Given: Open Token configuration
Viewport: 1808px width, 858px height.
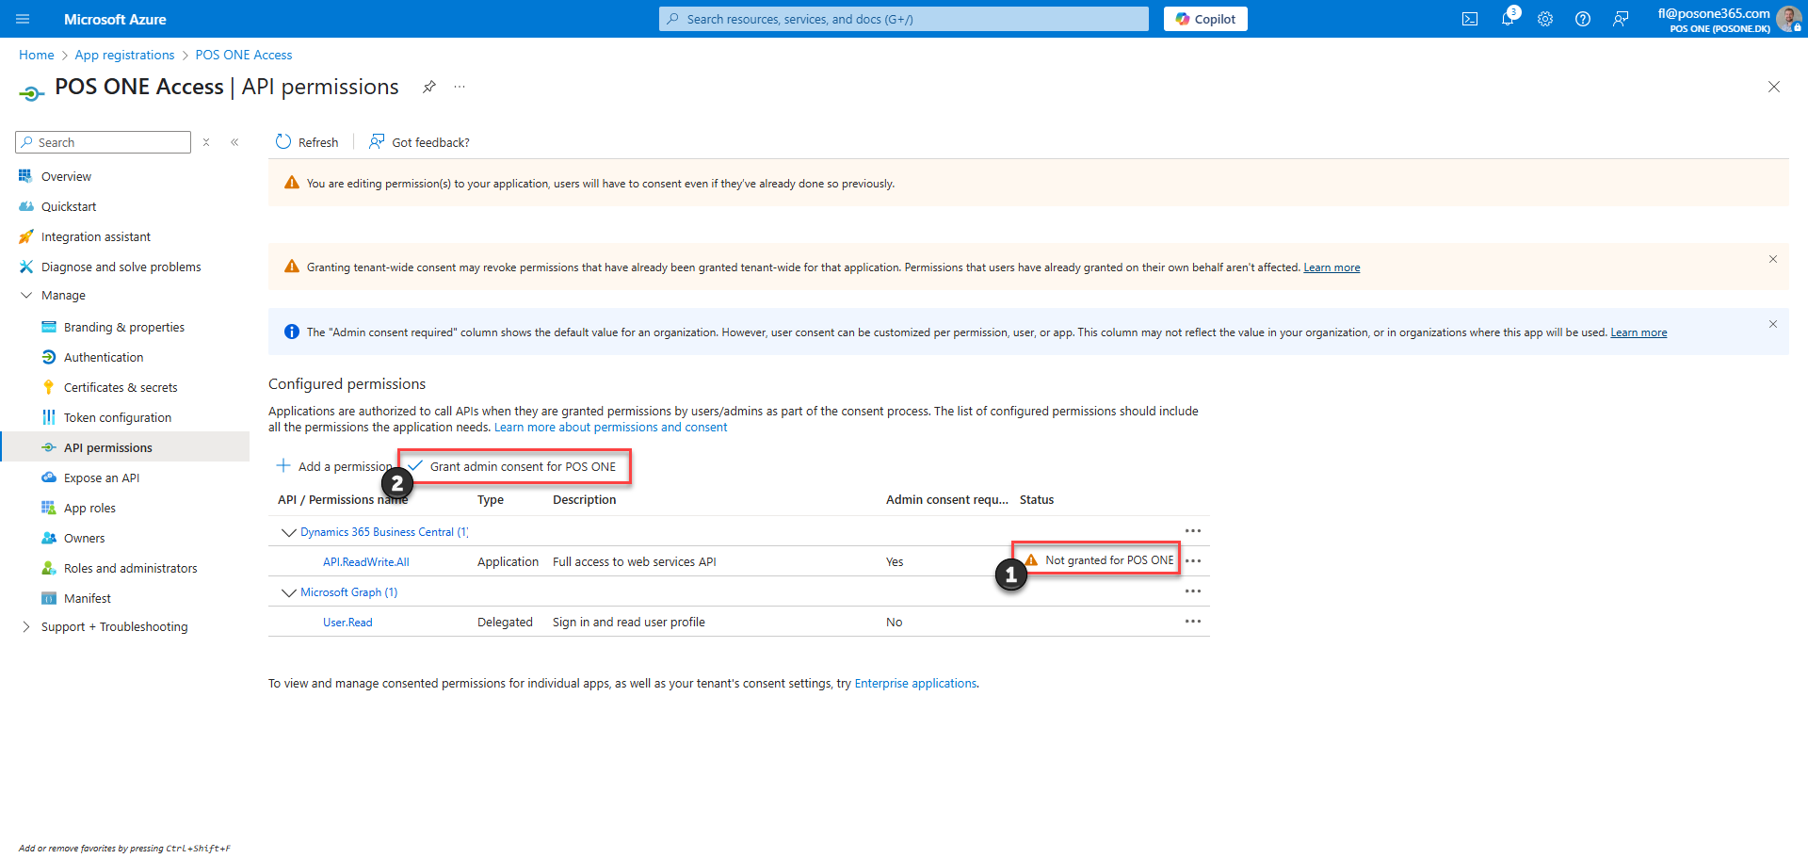Looking at the screenshot, I should pyautogui.click(x=117, y=417).
